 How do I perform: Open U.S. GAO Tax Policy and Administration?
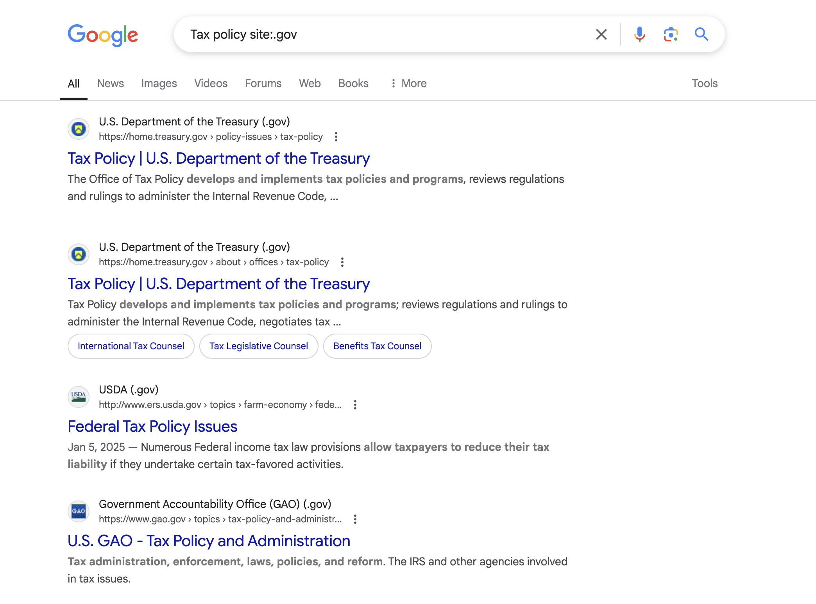pyautogui.click(x=209, y=541)
